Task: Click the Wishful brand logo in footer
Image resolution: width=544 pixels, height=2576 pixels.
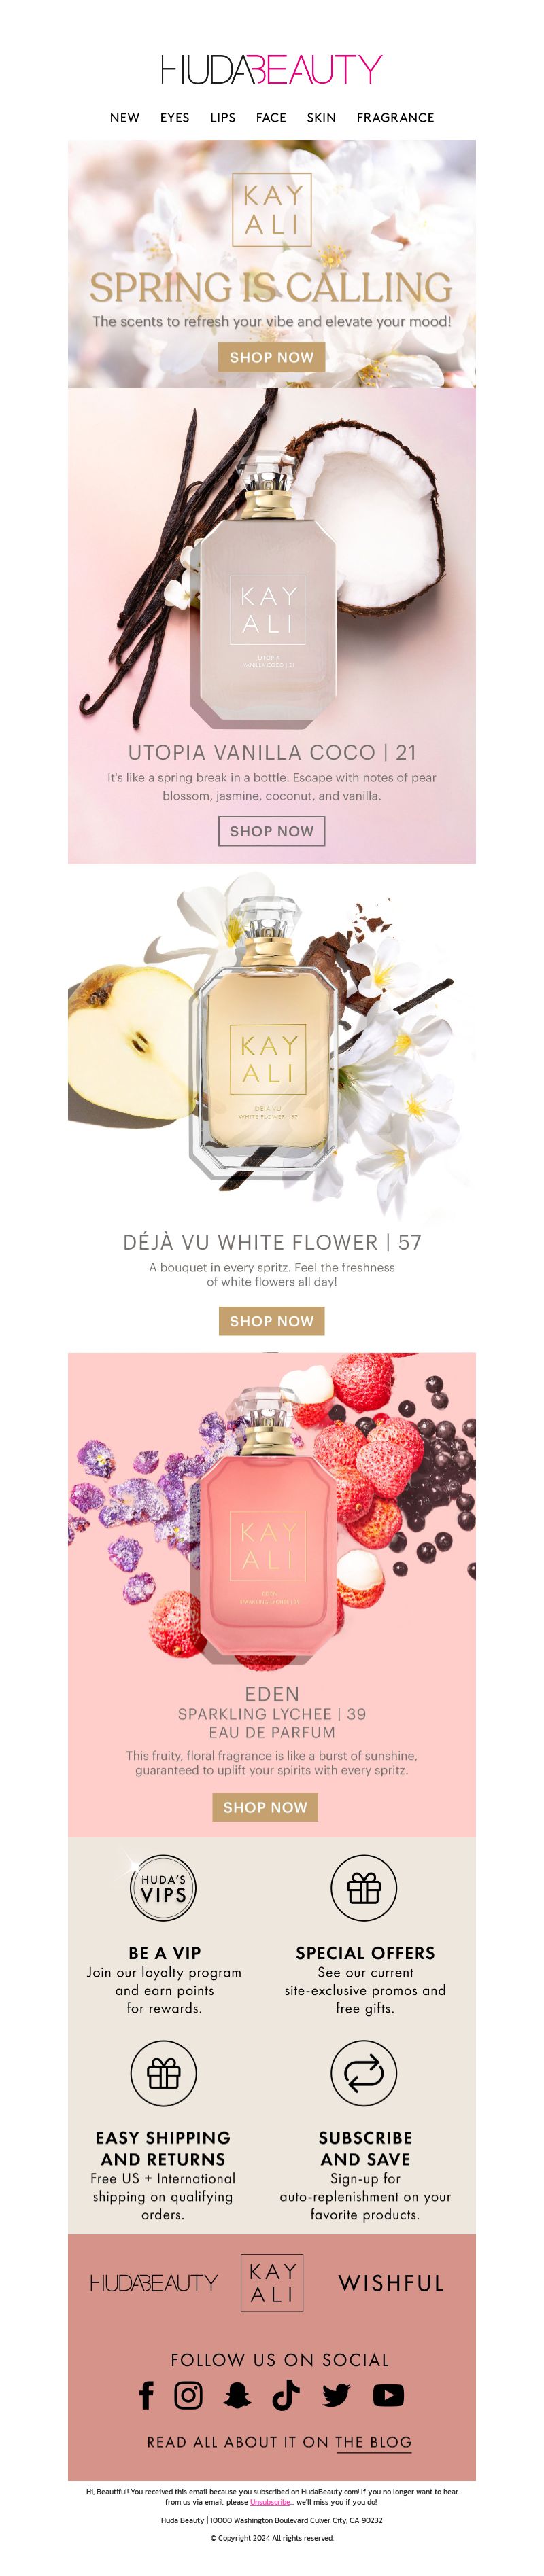Action: (x=391, y=2283)
